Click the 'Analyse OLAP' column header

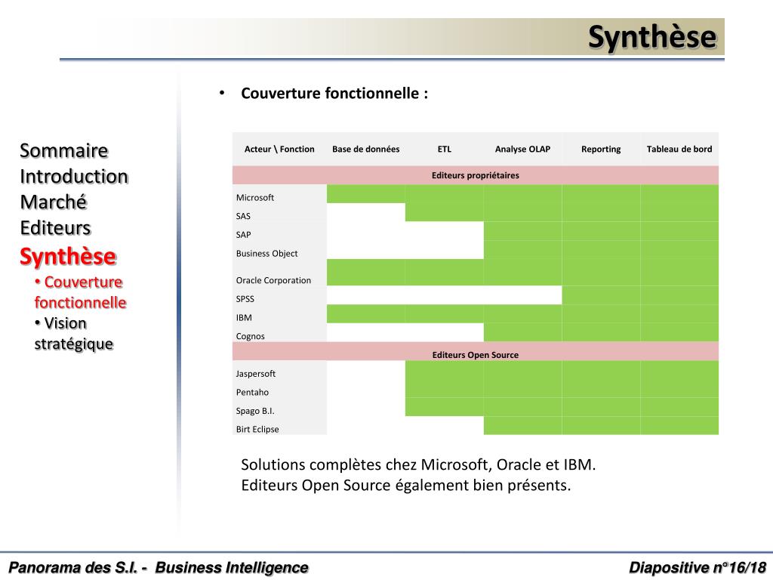tap(522, 149)
